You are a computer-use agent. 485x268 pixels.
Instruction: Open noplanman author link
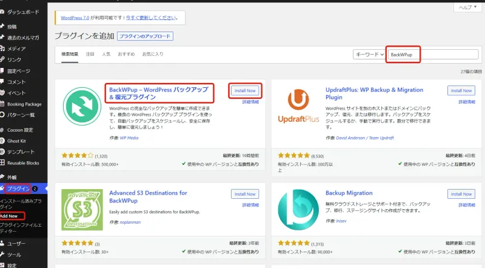(130, 222)
